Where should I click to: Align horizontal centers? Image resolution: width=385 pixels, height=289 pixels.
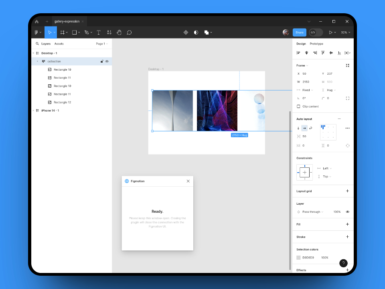[x=306, y=53]
